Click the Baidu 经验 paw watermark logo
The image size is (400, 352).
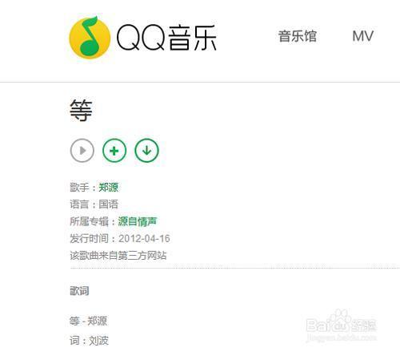pyautogui.click(x=342, y=322)
